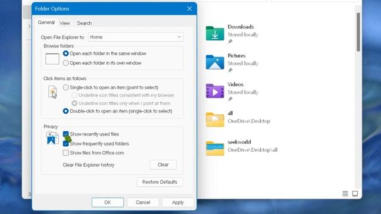
Task: Click Restore Defaults button
Action: pyautogui.click(x=160, y=182)
